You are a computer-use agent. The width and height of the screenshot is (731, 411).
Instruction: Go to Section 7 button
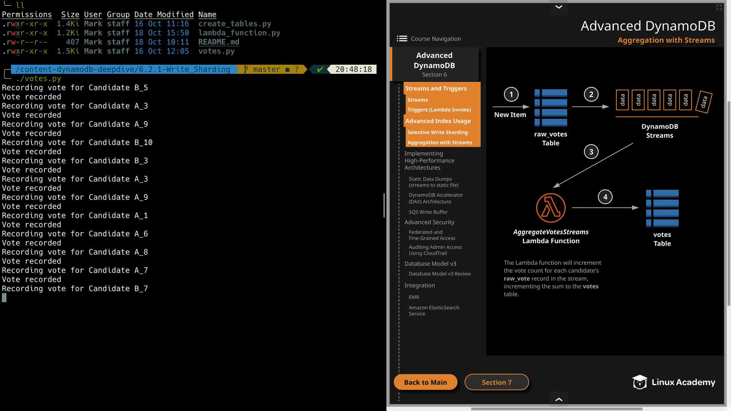click(x=496, y=382)
